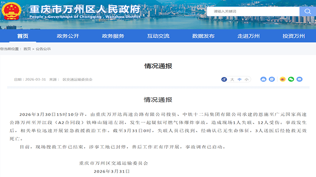Click the date text 2026-03-31
The width and height of the screenshot is (316, 177).
[36, 79]
